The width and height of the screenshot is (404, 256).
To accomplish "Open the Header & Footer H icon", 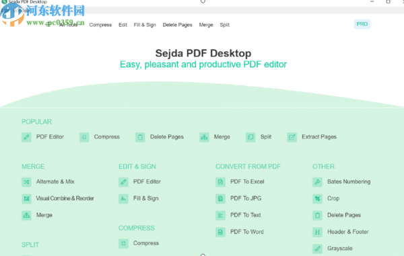I will tap(317, 232).
